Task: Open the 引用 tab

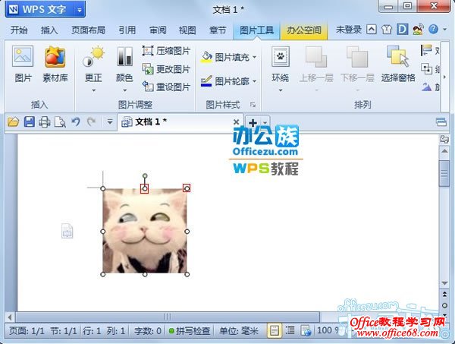Action: tap(127, 30)
